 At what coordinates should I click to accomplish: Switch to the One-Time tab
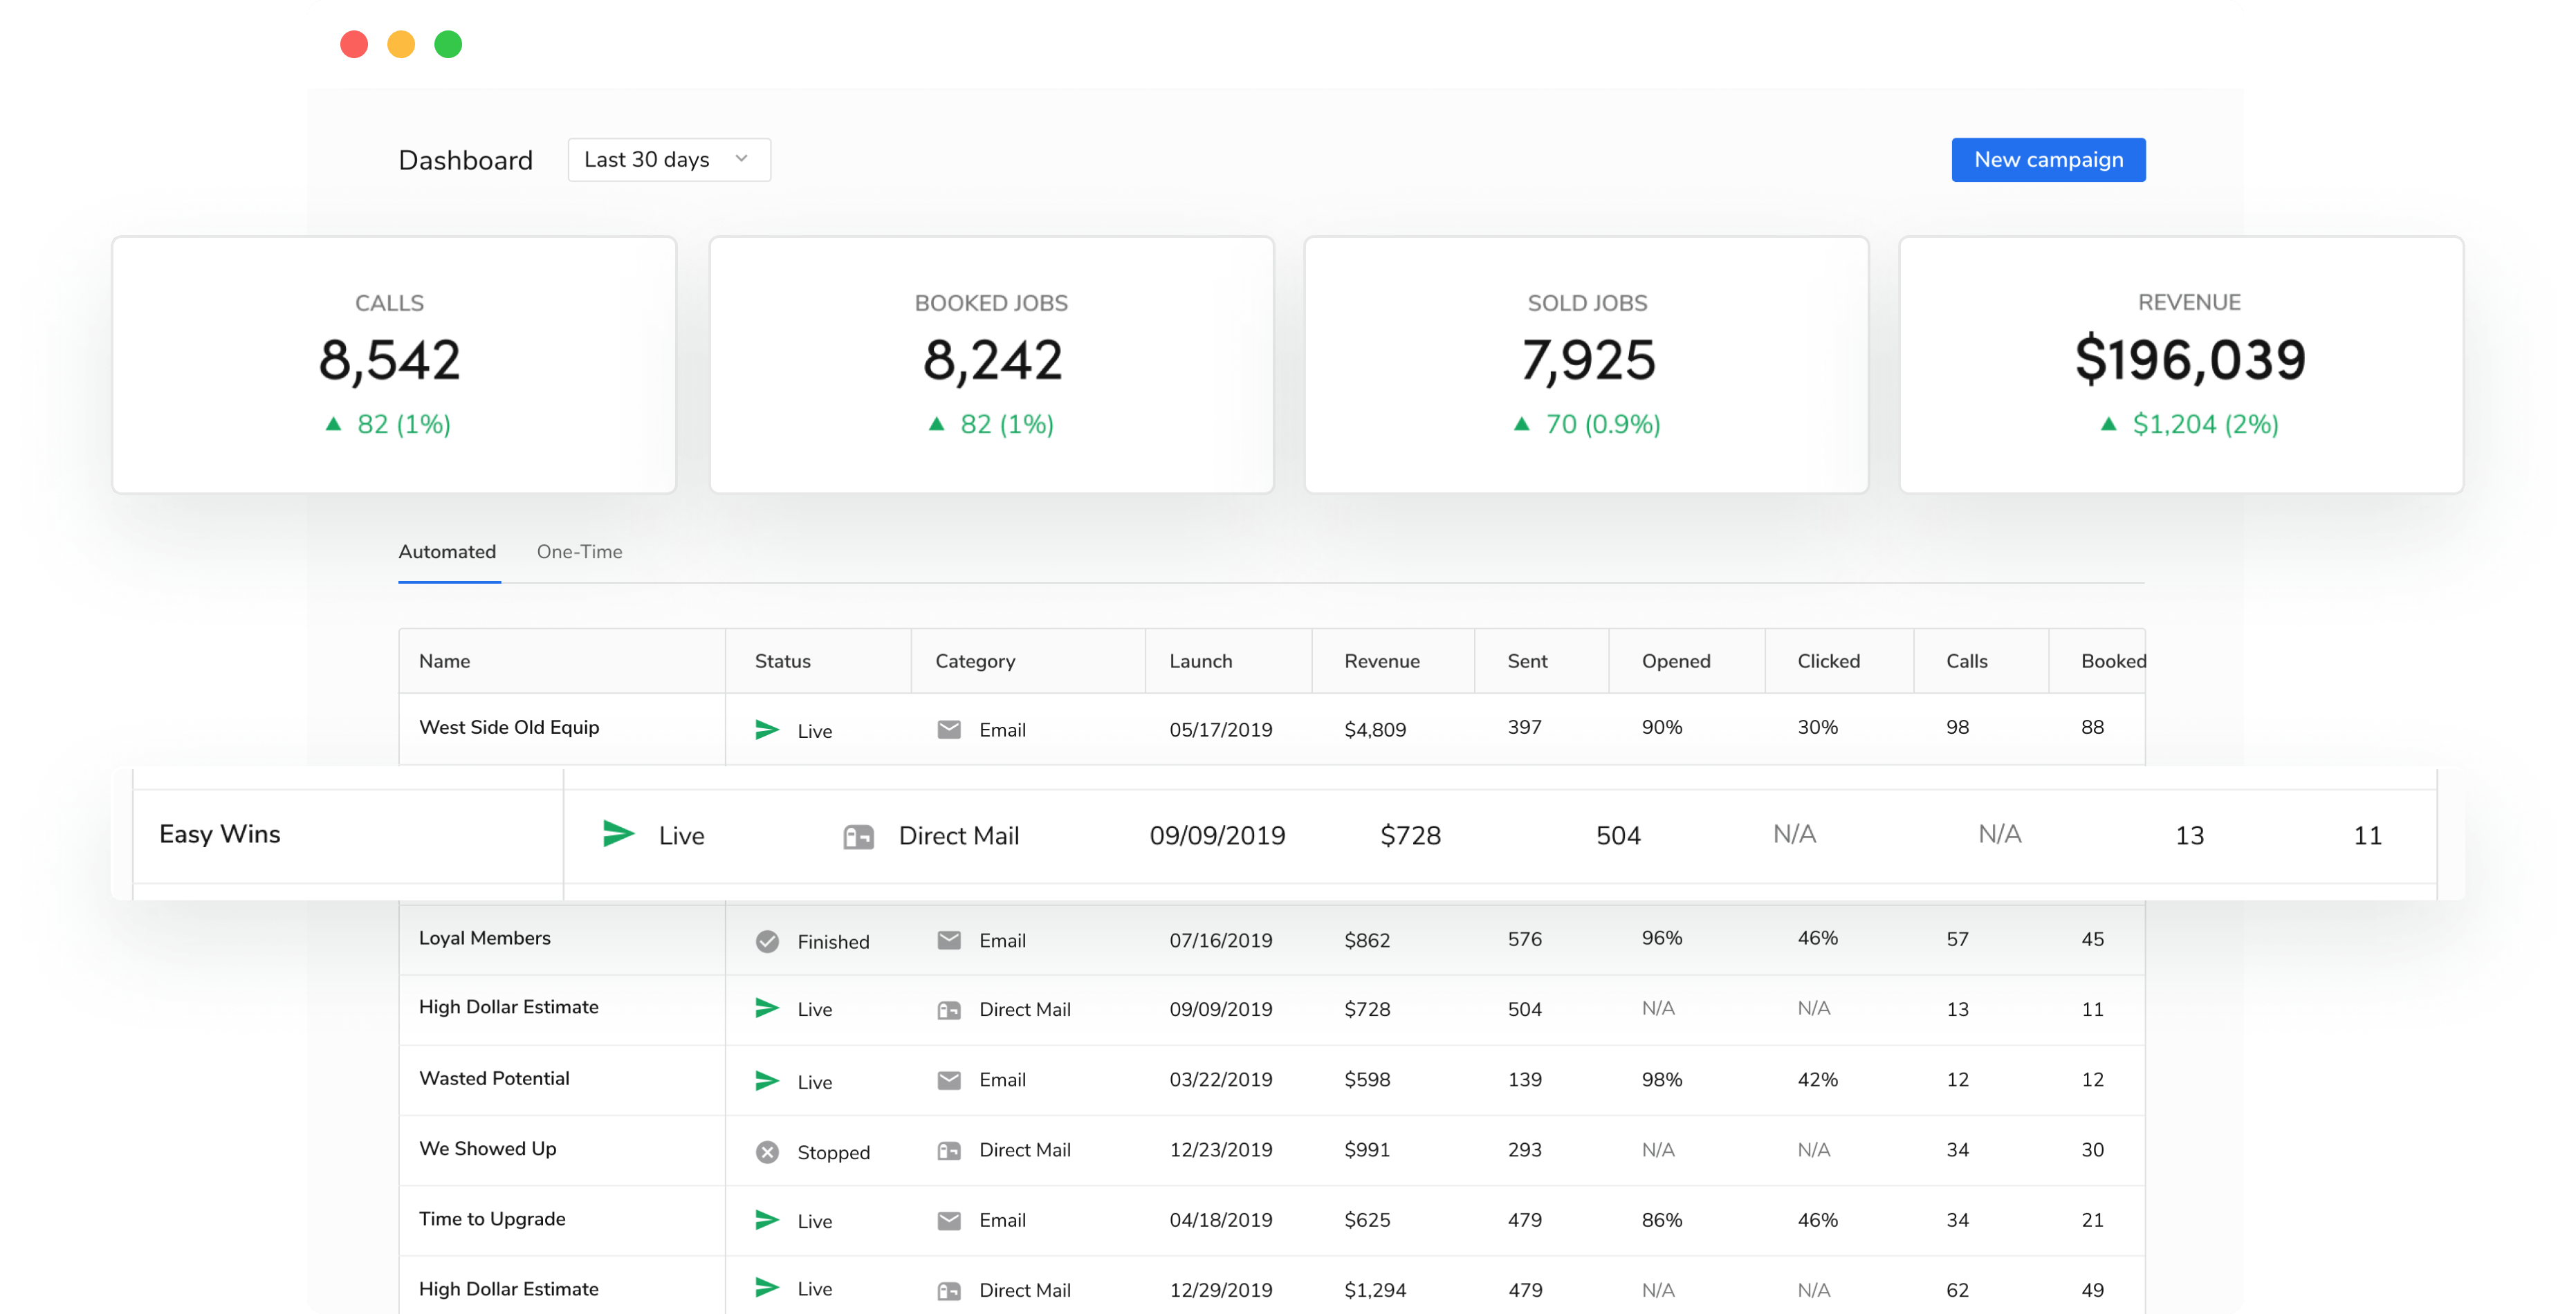point(579,552)
